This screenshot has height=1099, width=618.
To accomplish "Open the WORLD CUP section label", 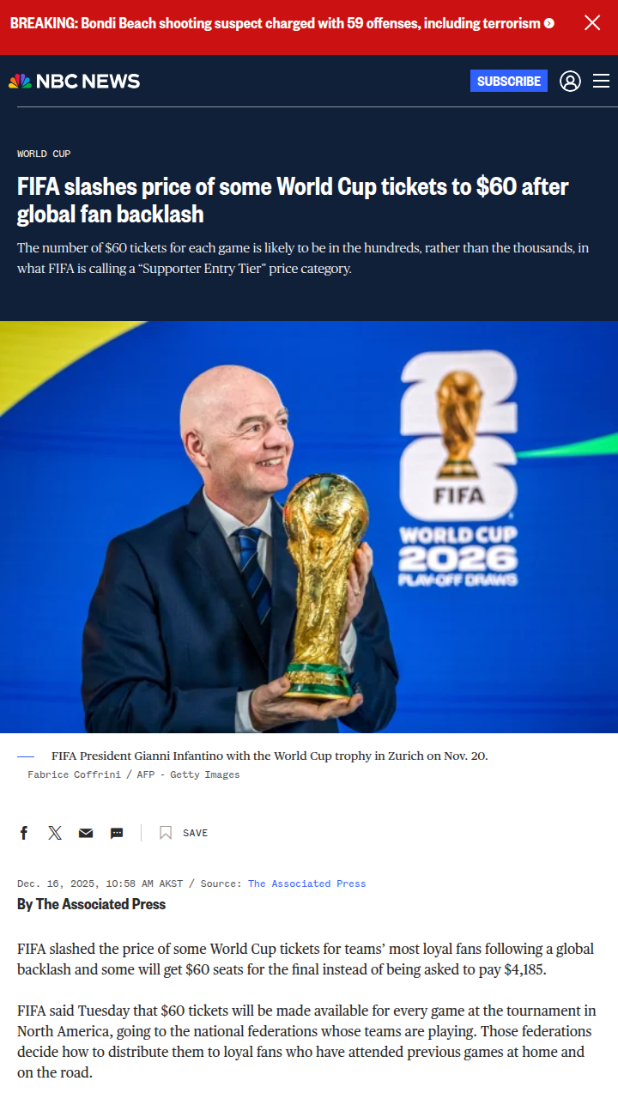I will point(44,154).
